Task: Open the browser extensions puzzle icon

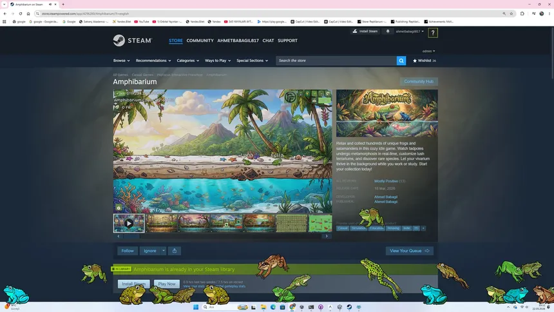Action: click(522, 14)
